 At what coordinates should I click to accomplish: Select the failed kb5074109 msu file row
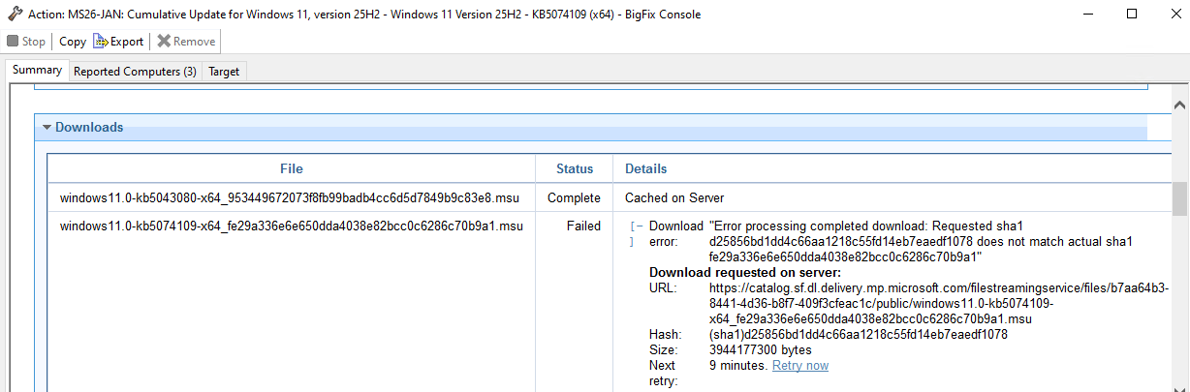coord(291,226)
